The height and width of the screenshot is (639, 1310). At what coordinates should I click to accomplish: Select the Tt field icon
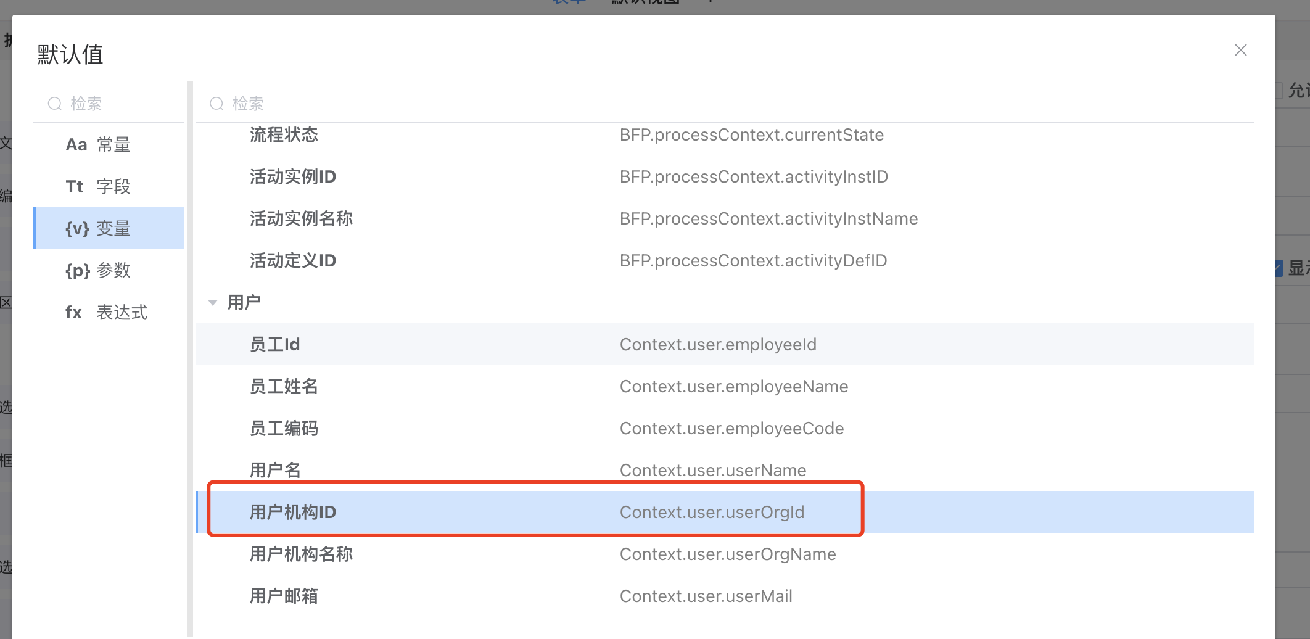pos(75,187)
